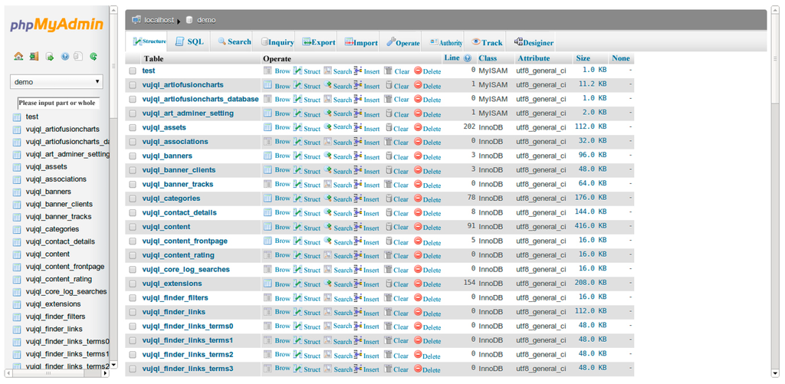785x384 pixels.
Task: Open the help question mark icon in sidebar
Action: [64, 56]
